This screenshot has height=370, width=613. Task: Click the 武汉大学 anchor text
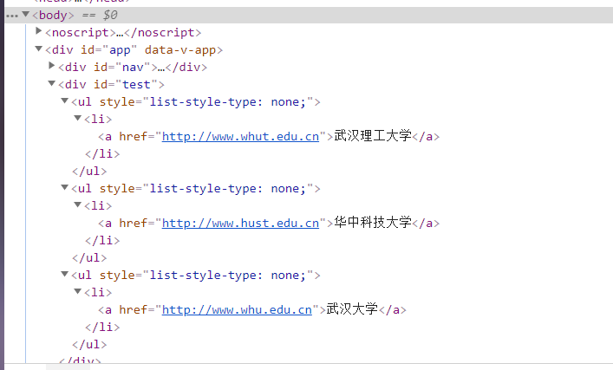(352, 309)
